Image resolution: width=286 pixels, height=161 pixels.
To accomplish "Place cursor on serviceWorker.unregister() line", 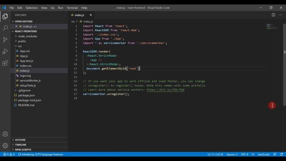I will [x=106, y=94].
